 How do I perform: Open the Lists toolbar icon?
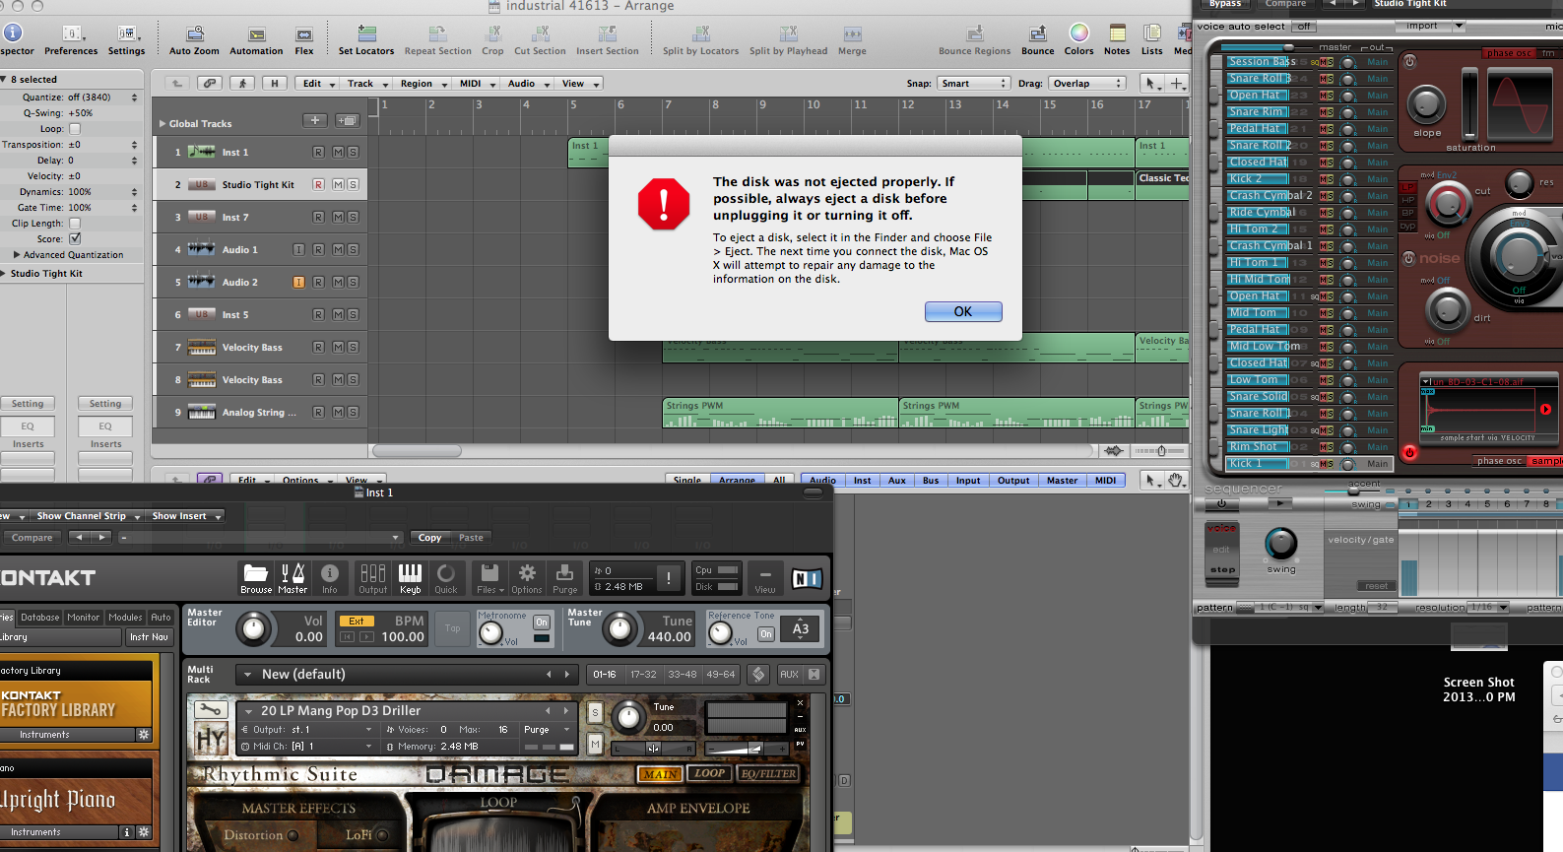(1152, 40)
